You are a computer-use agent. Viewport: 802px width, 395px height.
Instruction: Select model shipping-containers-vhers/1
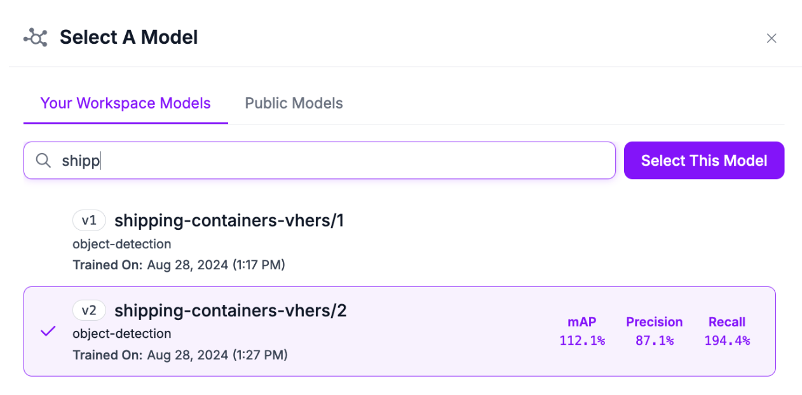[x=229, y=221]
